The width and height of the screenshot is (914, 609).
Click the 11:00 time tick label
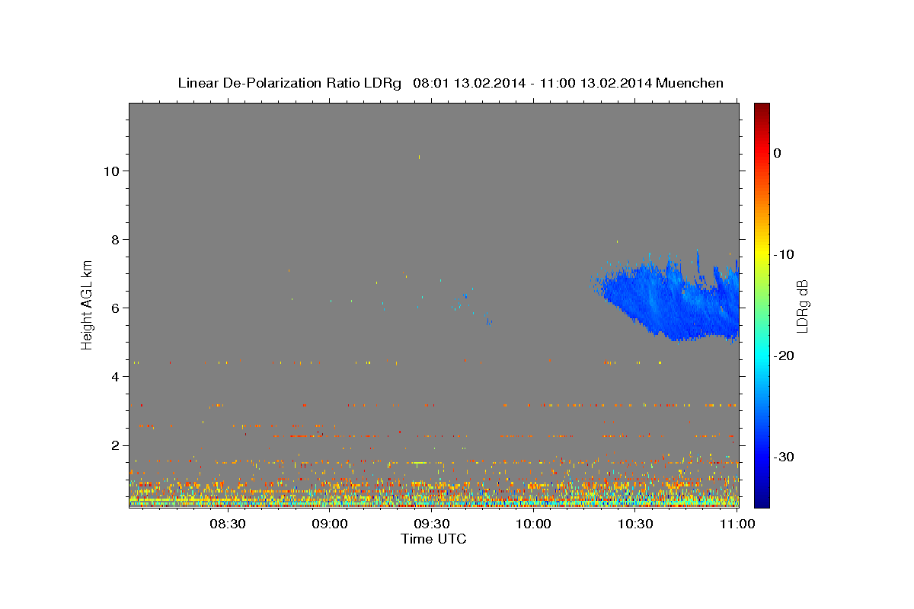click(x=737, y=524)
